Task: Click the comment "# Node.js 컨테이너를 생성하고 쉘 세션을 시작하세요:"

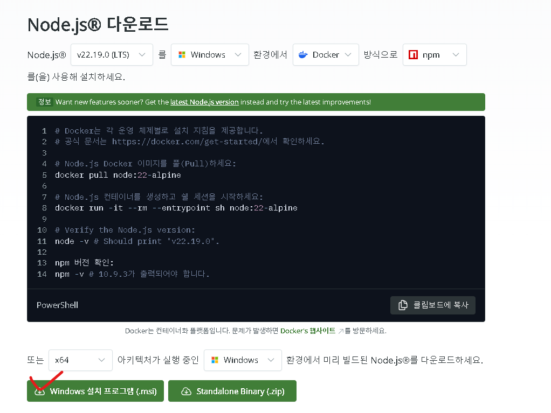Action: pos(159,197)
